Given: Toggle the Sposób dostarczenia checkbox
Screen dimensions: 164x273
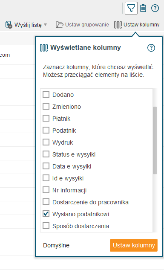Looking at the screenshot, I should pyautogui.click(x=46, y=226).
